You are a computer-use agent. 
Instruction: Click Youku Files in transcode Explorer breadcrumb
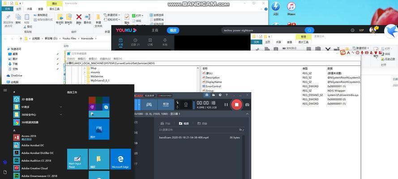click(69, 38)
